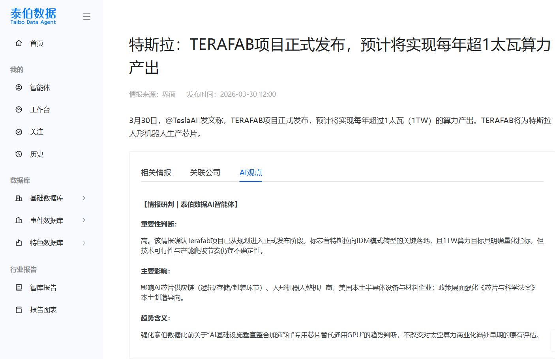Viewport: 555px width, 359px height.
Task: Expand the 特色数据库 submenu chevron
Action: click(x=84, y=243)
